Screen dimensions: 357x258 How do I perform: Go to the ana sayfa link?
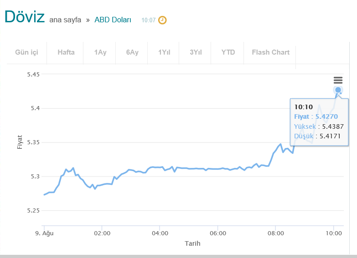click(x=65, y=20)
